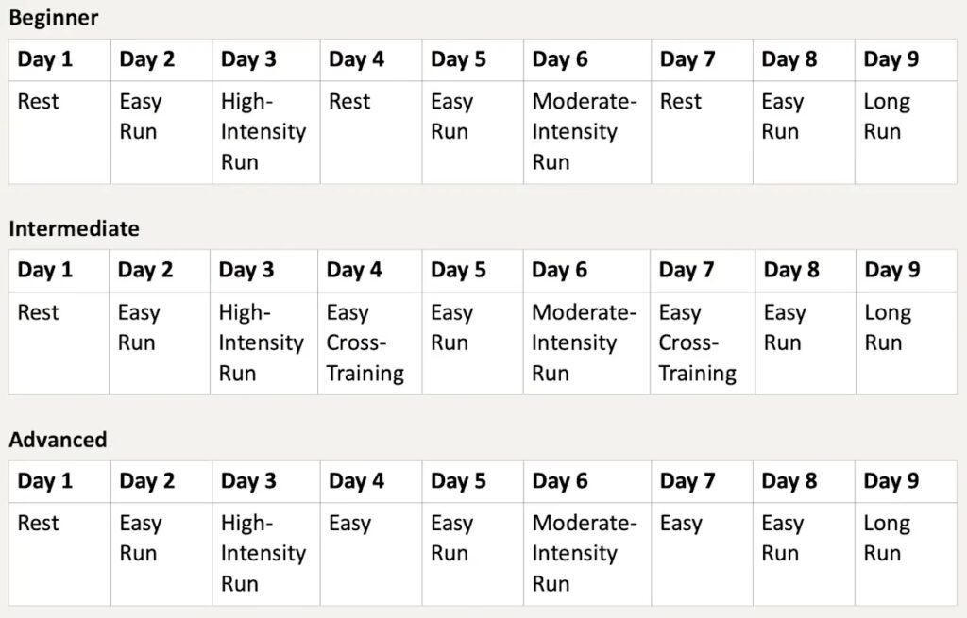Select Beginner Day 7 Rest cell

[x=702, y=131]
